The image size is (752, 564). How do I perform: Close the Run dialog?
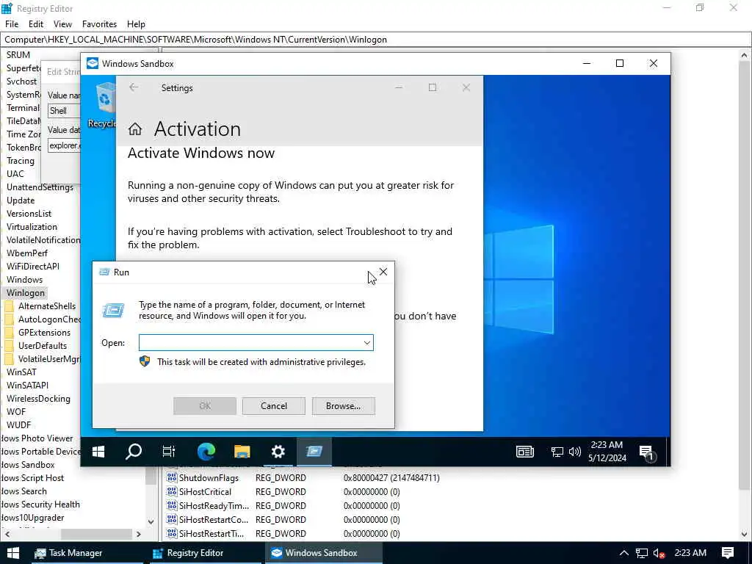pos(383,272)
